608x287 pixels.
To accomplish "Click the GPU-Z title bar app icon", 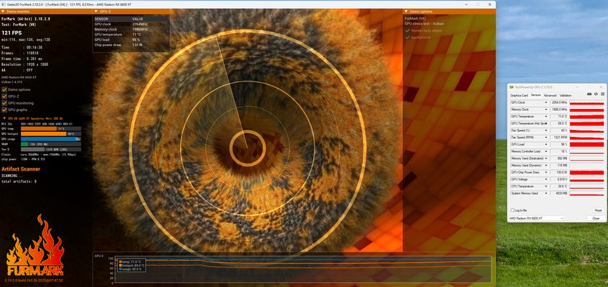I will click(x=512, y=87).
